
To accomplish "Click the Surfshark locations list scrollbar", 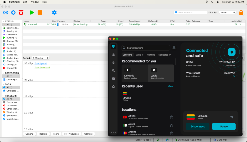I will [x=175, y=62].
